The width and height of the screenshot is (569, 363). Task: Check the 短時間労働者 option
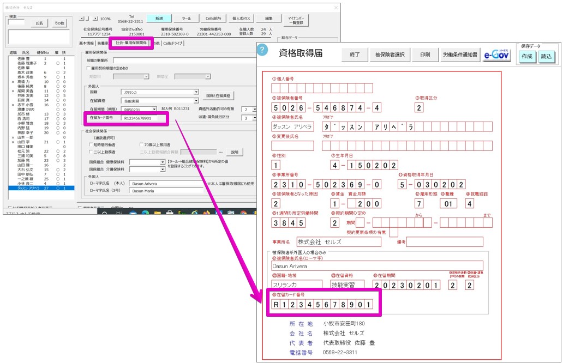point(91,144)
